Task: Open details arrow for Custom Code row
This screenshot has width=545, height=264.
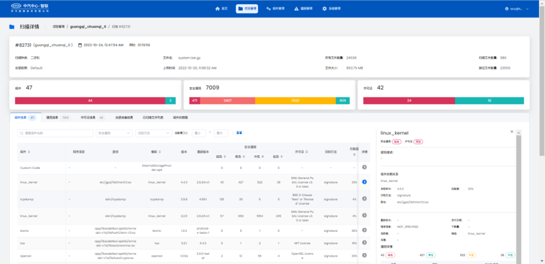Action: point(364,167)
